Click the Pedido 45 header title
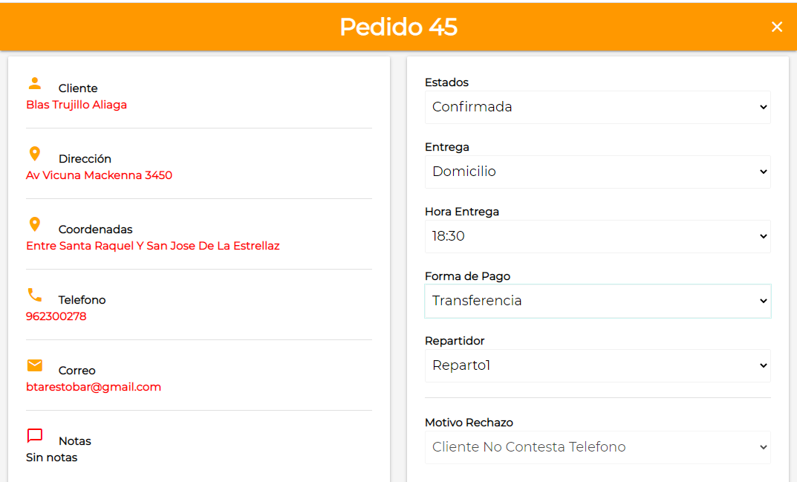 tap(398, 27)
